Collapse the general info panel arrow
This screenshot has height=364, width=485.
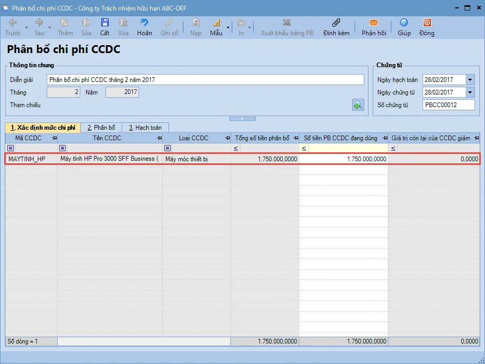(x=242, y=119)
